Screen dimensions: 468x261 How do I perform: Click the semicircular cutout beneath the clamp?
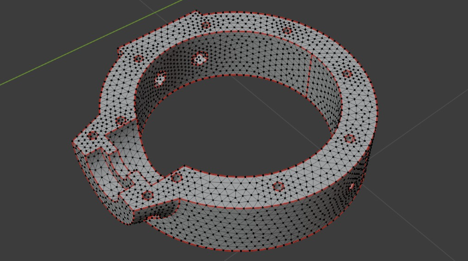[162, 211]
